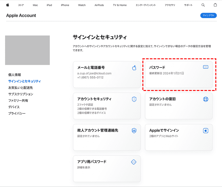Click the people shield icon on 故人アカウント管理連絡先 card
This screenshot has height=187, width=222.
coord(134,131)
